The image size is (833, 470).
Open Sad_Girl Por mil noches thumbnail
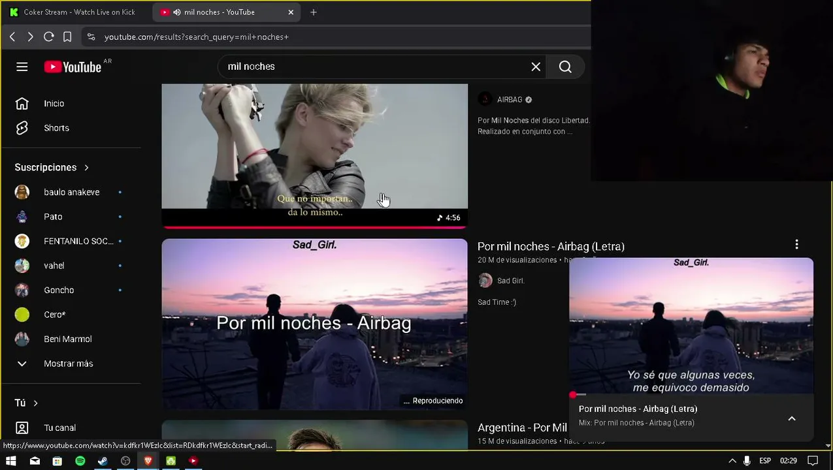pyautogui.click(x=315, y=324)
